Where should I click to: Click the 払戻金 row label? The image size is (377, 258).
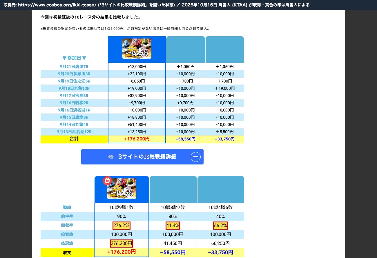pyautogui.click(x=67, y=243)
